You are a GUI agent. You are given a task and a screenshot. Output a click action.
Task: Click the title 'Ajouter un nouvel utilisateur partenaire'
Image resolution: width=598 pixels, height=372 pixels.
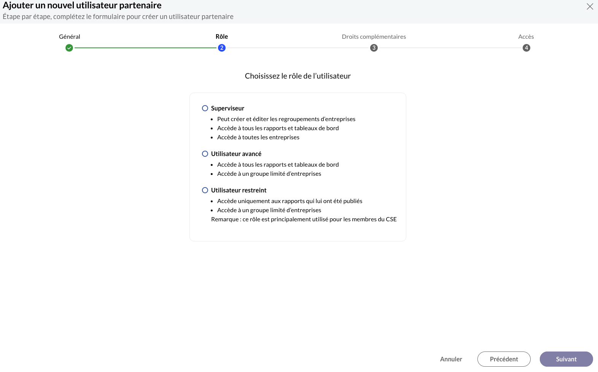click(82, 5)
